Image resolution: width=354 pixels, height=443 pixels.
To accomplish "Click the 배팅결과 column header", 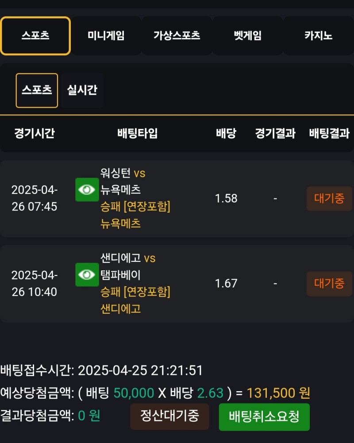I will pyautogui.click(x=329, y=133).
